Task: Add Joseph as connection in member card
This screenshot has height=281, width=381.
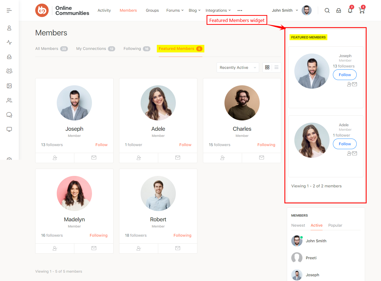Action: [x=55, y=158]
